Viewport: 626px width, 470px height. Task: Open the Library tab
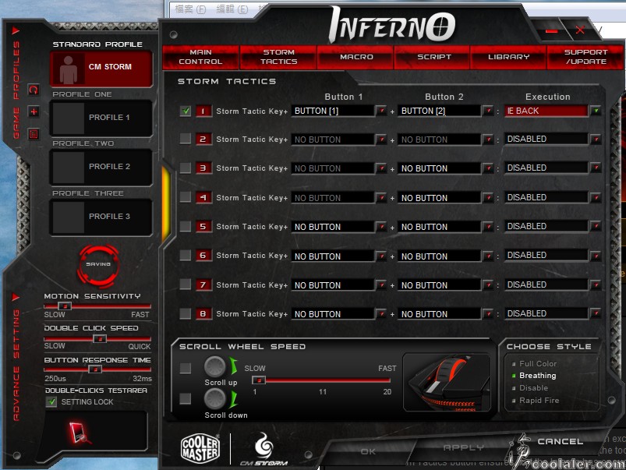pos(508,57)
